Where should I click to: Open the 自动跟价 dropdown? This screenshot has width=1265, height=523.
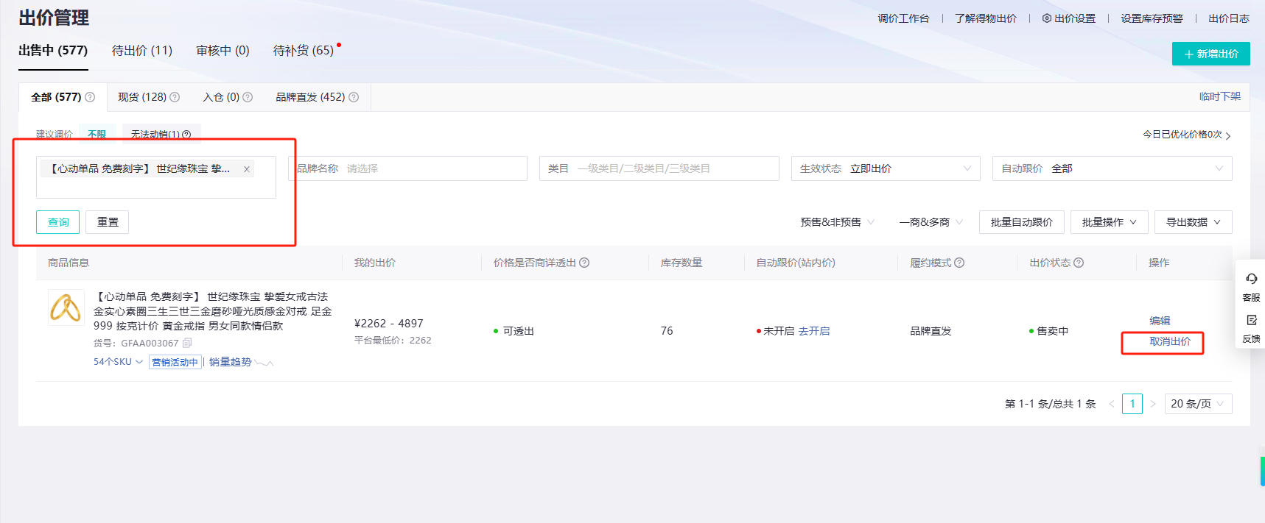click(x=1111, y=168)
